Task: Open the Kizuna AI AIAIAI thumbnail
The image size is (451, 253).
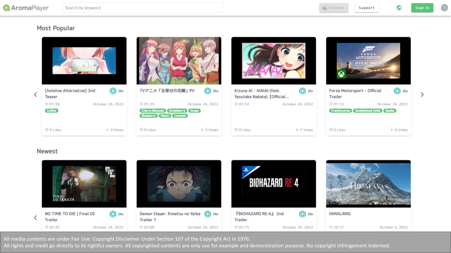Action: [x=274, y=61]
